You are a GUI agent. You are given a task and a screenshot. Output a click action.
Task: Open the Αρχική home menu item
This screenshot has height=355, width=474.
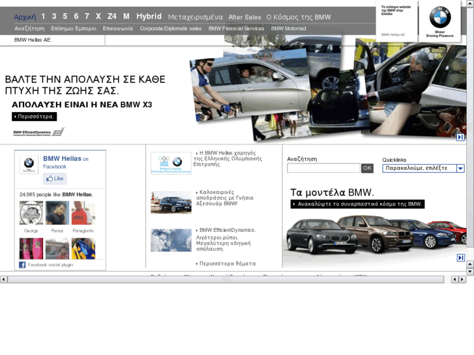click(x=25, y=17)
